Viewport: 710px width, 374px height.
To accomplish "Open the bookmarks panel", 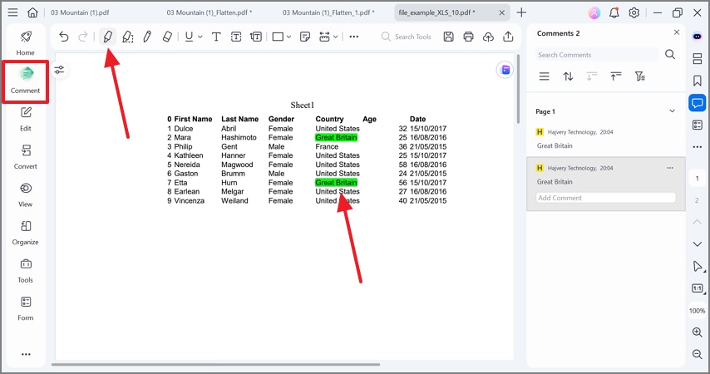I will point(698,81).
